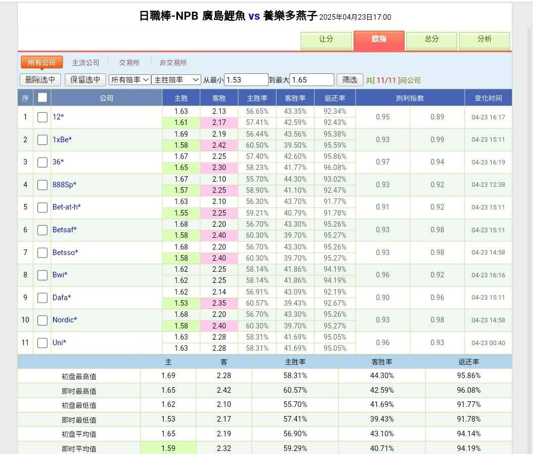Click the minimum odds field 1.53
This screenshot has height=454, width=533.
(x=246, y=80)
